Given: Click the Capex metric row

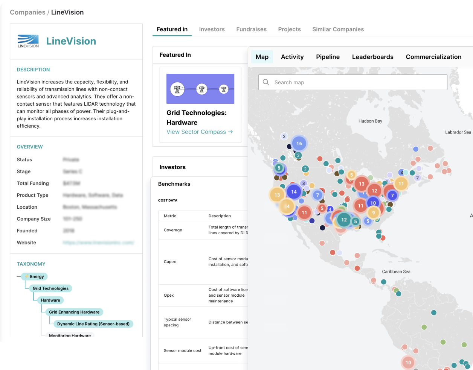Looking at the screenshot, I should point(203,262).
